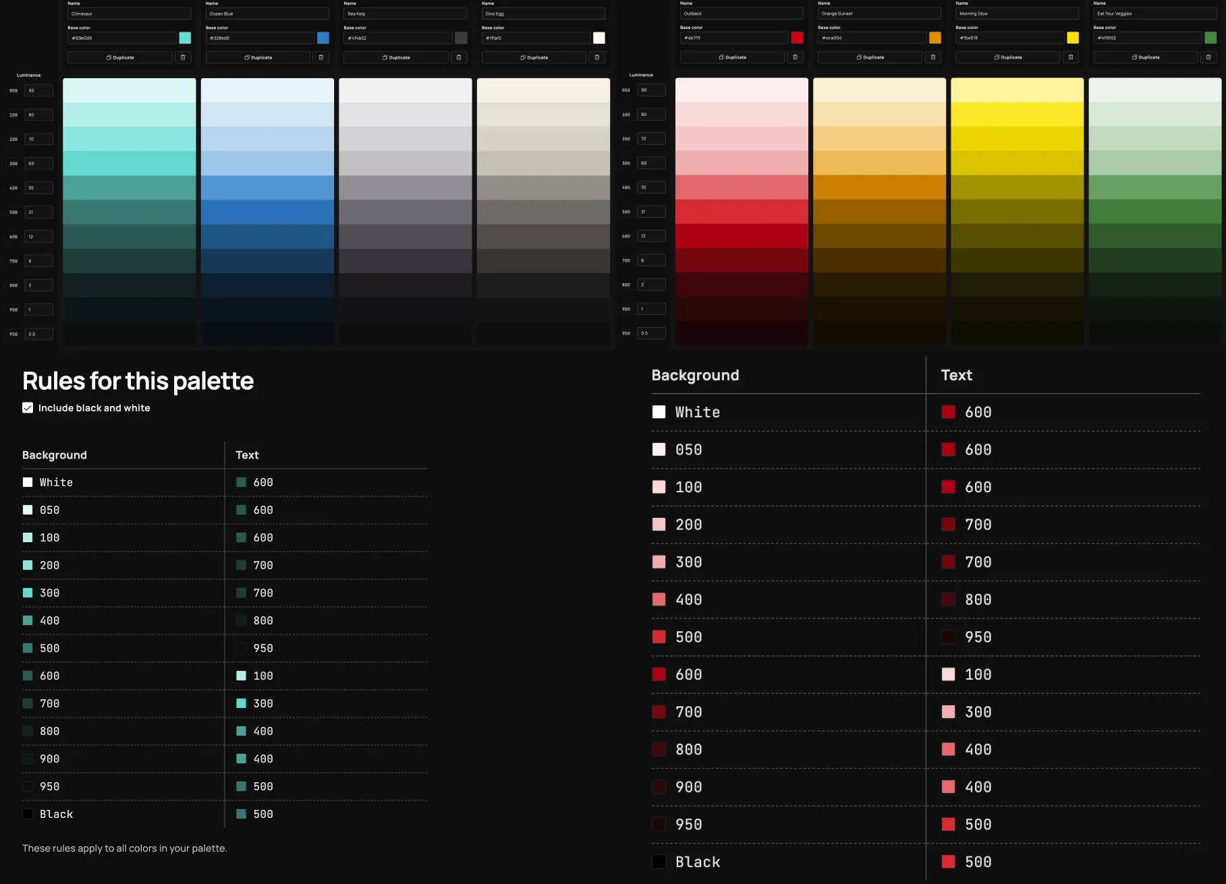
Task: Focus the #69e0d9 base color hex field
Action: point(122,38)
